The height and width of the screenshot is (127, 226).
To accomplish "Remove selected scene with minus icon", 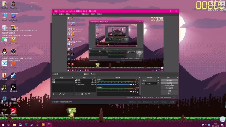I will (56, 94).
